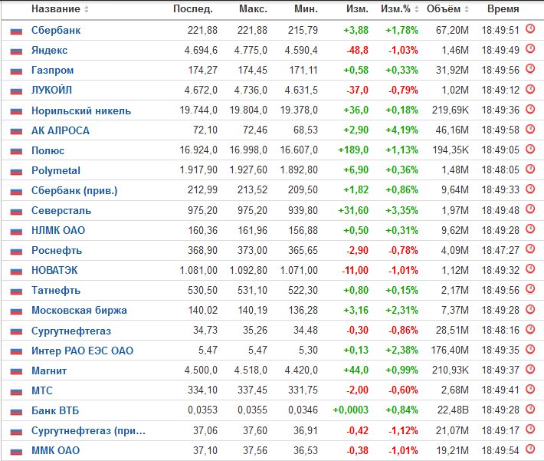Click the Время column header
This screenshot has height=461, width=544.
(503, 9)
